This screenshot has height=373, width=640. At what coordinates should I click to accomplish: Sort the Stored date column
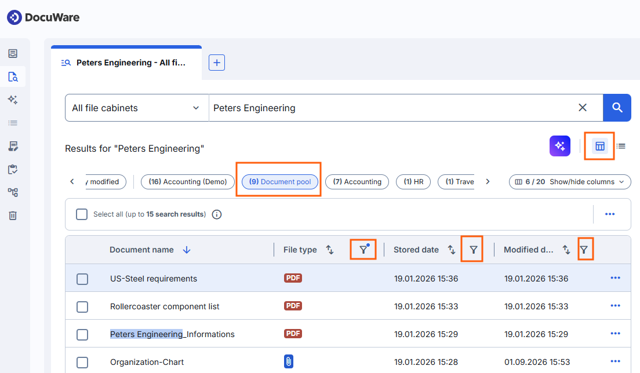pos(452,250)
